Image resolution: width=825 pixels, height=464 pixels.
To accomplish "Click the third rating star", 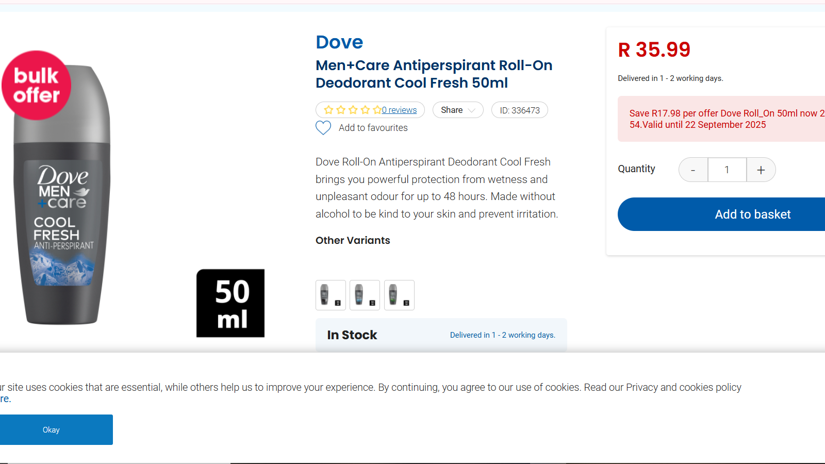I will click(353, 110).
